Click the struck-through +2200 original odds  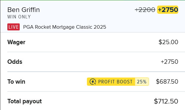click(x=145, y=10)
